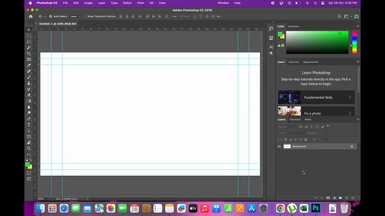Select the Path Selection tool
The height and width of the screenshot is (216, 385).
29,131
